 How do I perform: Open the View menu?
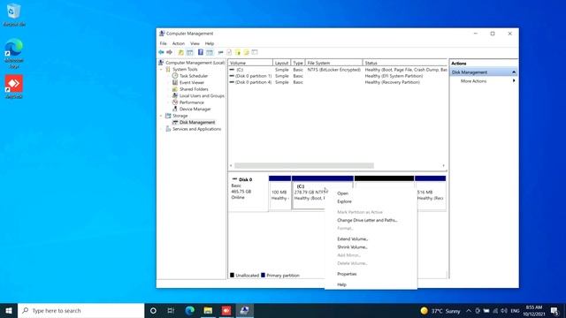[x=195, y=43]
